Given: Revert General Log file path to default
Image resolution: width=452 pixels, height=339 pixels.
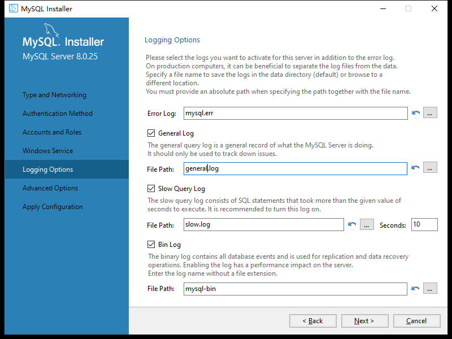Looking at the screenshot, I should pos(415,168).
